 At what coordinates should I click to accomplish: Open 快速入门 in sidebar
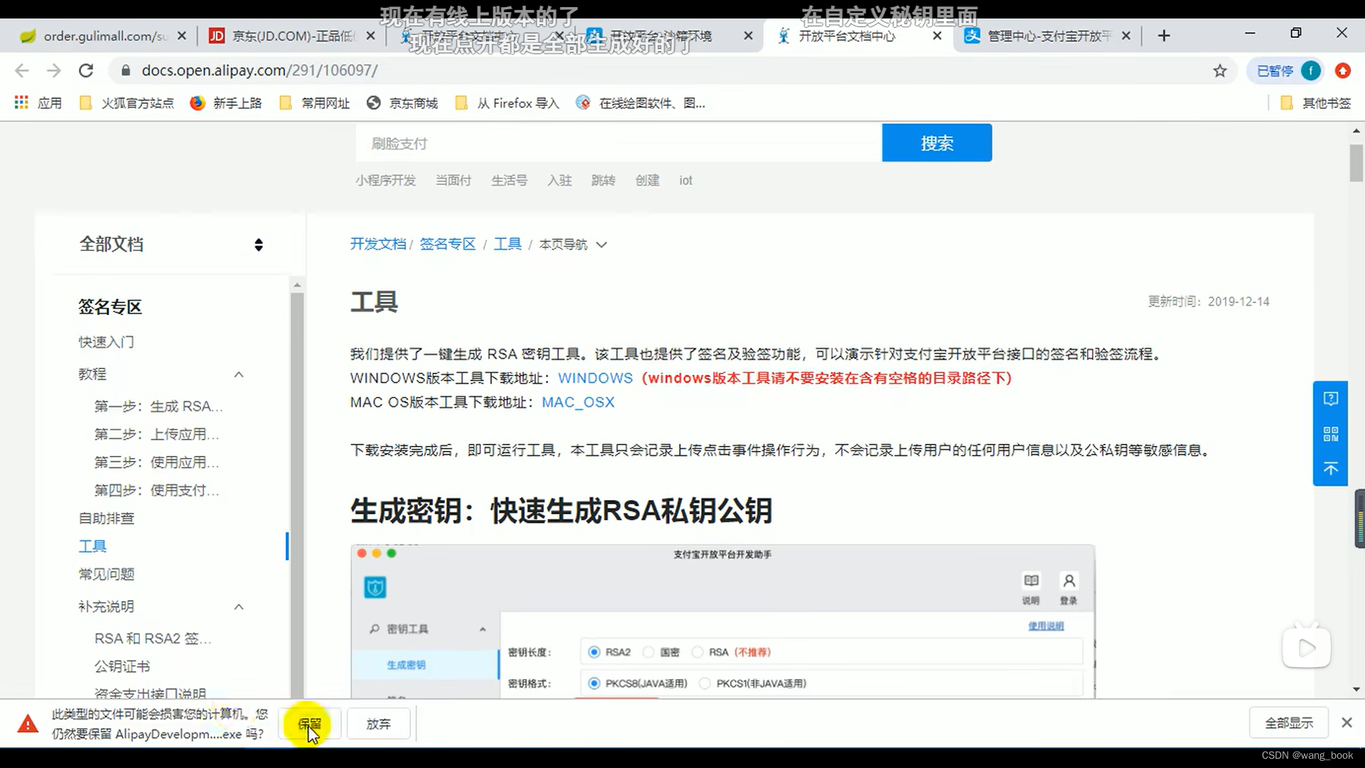pyautogui.click(x=106, y=342)
